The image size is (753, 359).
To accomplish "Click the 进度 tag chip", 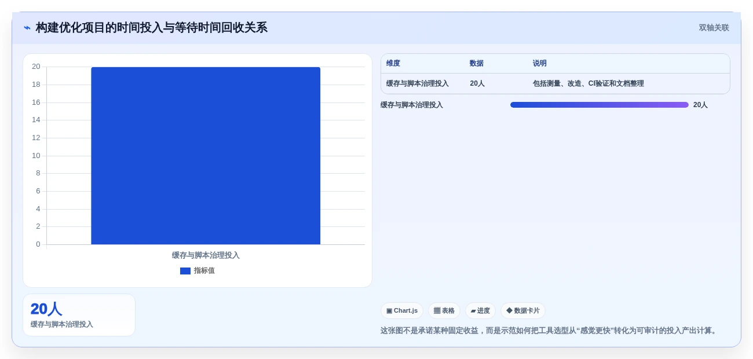I will pyautogui.click(x=480, y=311).
